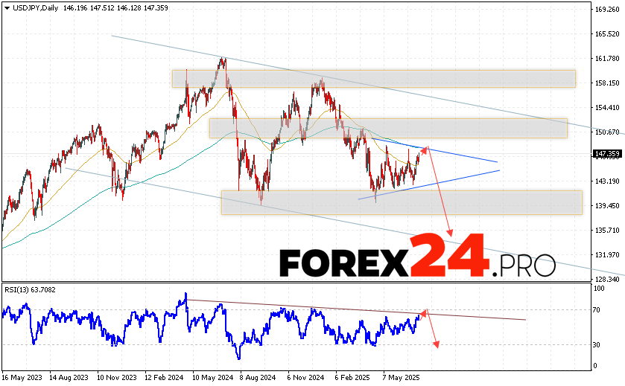Click the FOREX24.PRO watermark logo
Viewport: 625px width, 386px height.
[417, 257]
